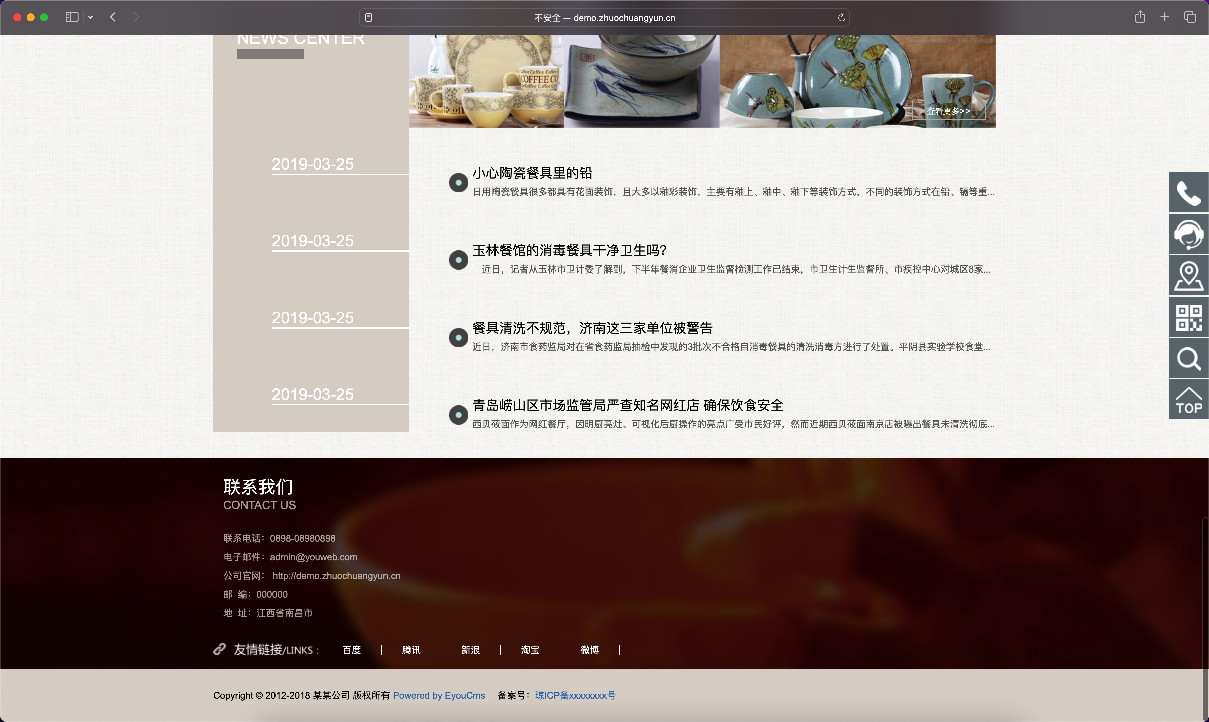Open the Powered by EyouCms link
The height and width of the screenshot is (722, 1209).
click(x=439, y=695)
